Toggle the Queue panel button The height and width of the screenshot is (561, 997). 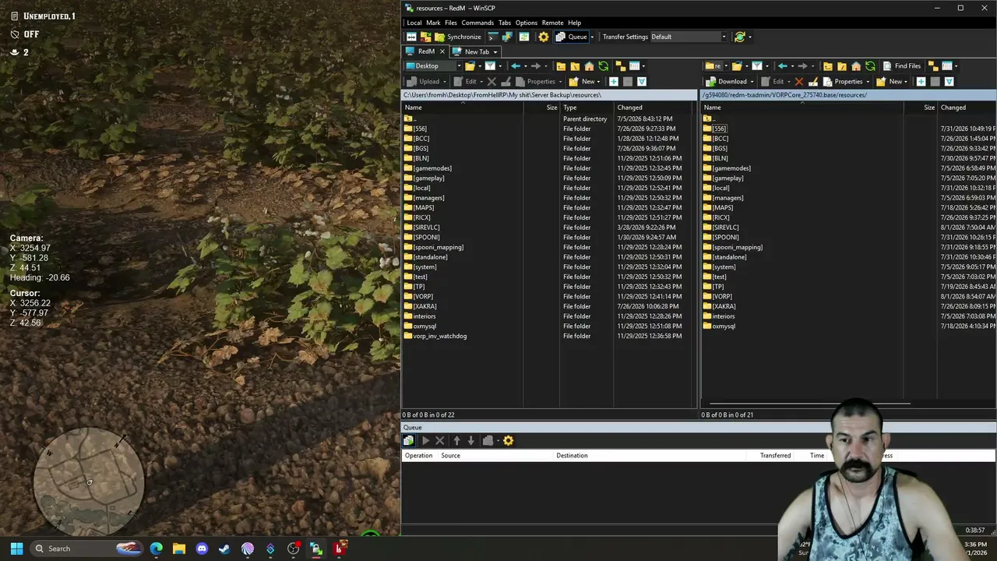572,37
